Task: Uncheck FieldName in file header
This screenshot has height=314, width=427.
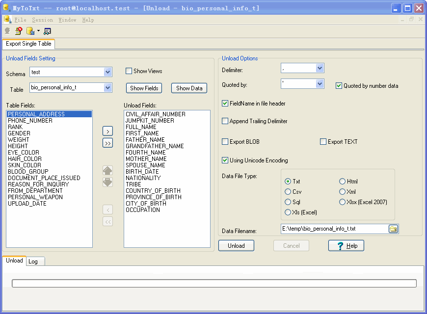Action: 225,104
